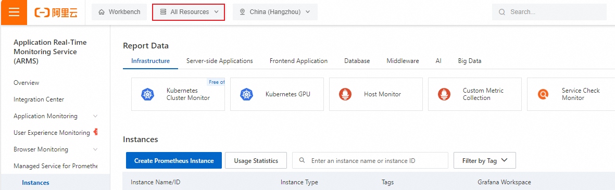Expand the Filter by Tag dropdown

point(484,161)
